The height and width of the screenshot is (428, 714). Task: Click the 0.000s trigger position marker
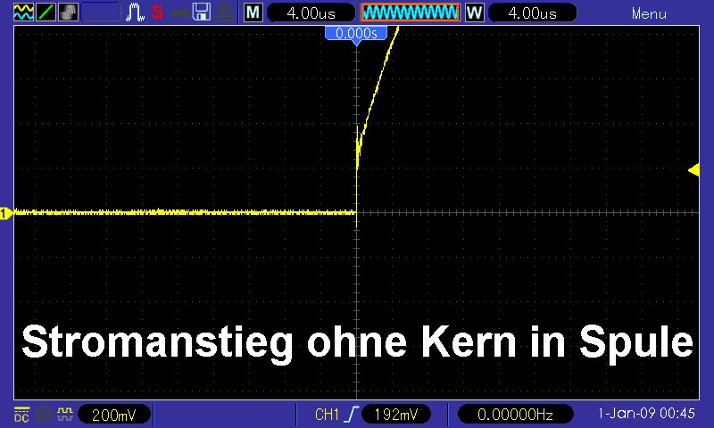356,34
